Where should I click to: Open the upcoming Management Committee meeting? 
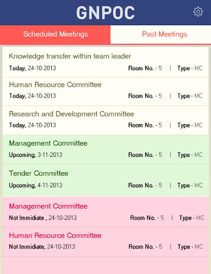click(x=105, y=150)
